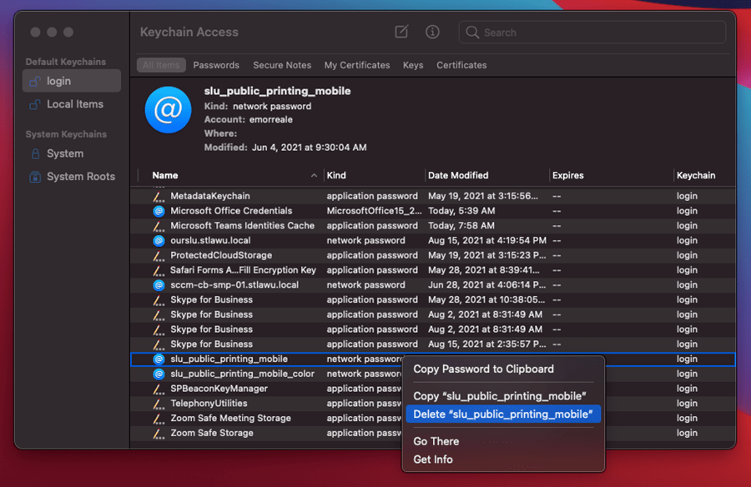Click the Name column sort arrow
Image resolution: width=751 pixels, height=487 pixels.
pyautogui.click(x=314, y=175)
